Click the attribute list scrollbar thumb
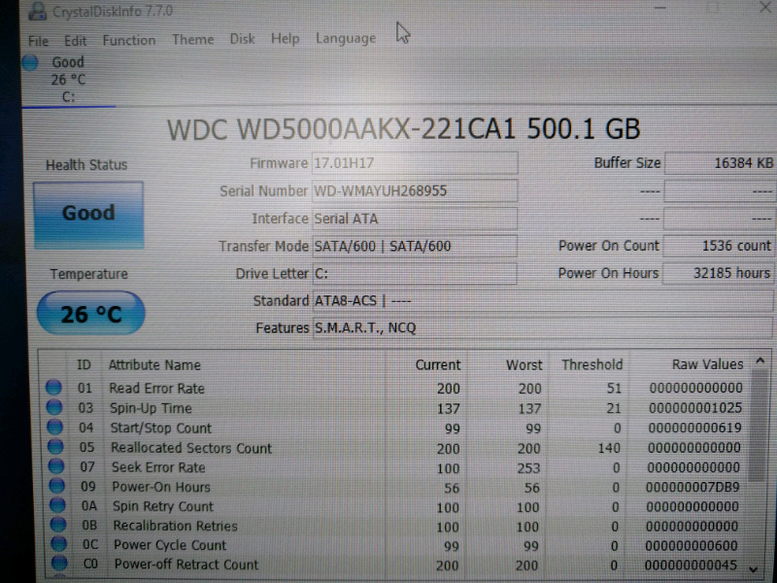This screenshot has width=777, height=583. [x=757, y=427]
